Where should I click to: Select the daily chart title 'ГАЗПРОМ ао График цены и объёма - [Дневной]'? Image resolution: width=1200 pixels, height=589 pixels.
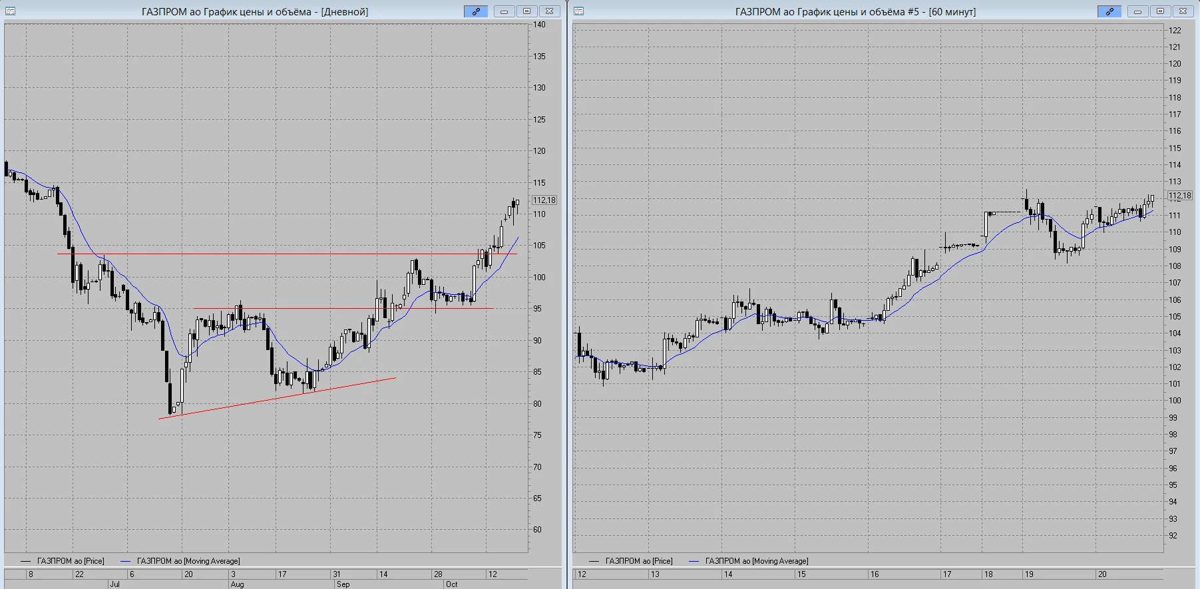pos(255,12)
